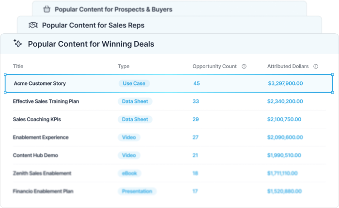Click the basket icon beside Prospects & Buyers
The width and height of the screenshot is (339, 208).
(x=46, y=9)
